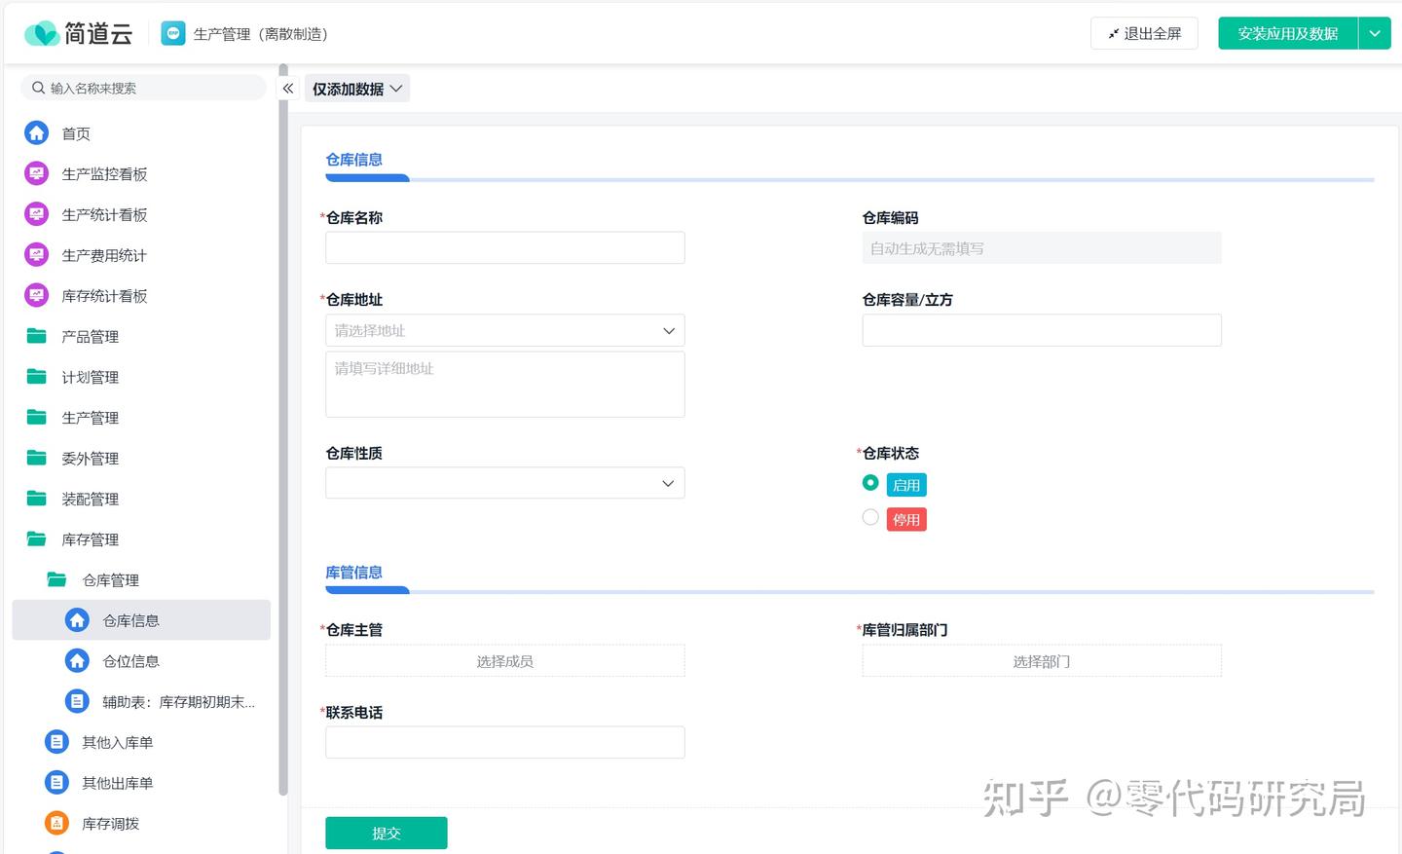Open the 生产监控看板 dashboard icon
Image resolution: width=1402 pixels, height=854 pixels.
point(37,174)
